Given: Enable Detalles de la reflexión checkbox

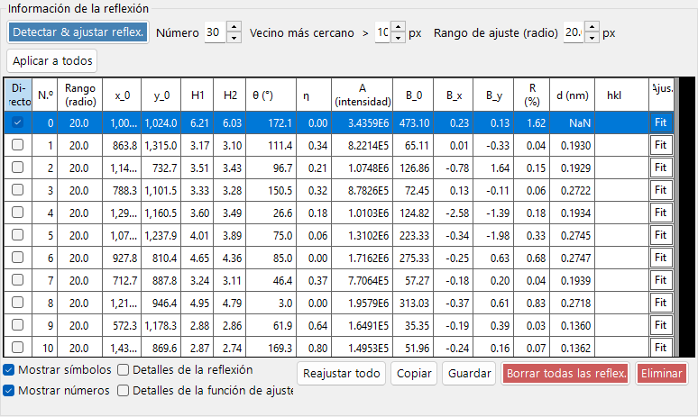Looking at the screenshot, I should (x=123, y=370).
